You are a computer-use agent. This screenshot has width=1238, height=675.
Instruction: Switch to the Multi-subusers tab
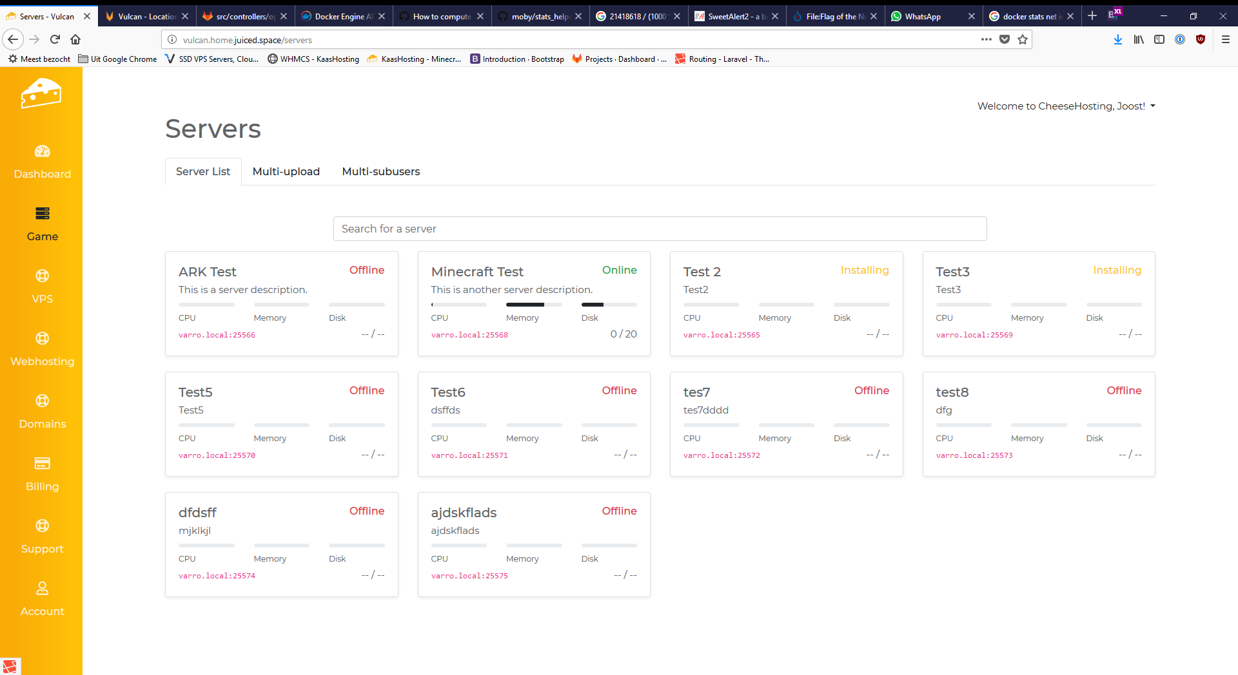[x=380, y=171]
